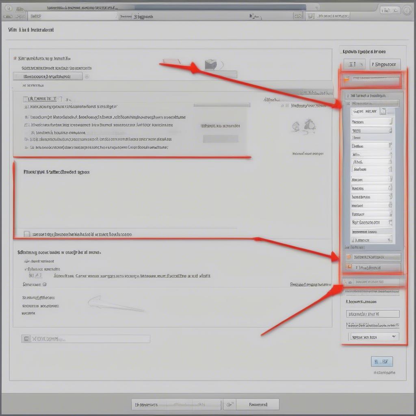Click the monitor icon beside the bottom-left input field
Screen dimensions: 416x416
26,339
